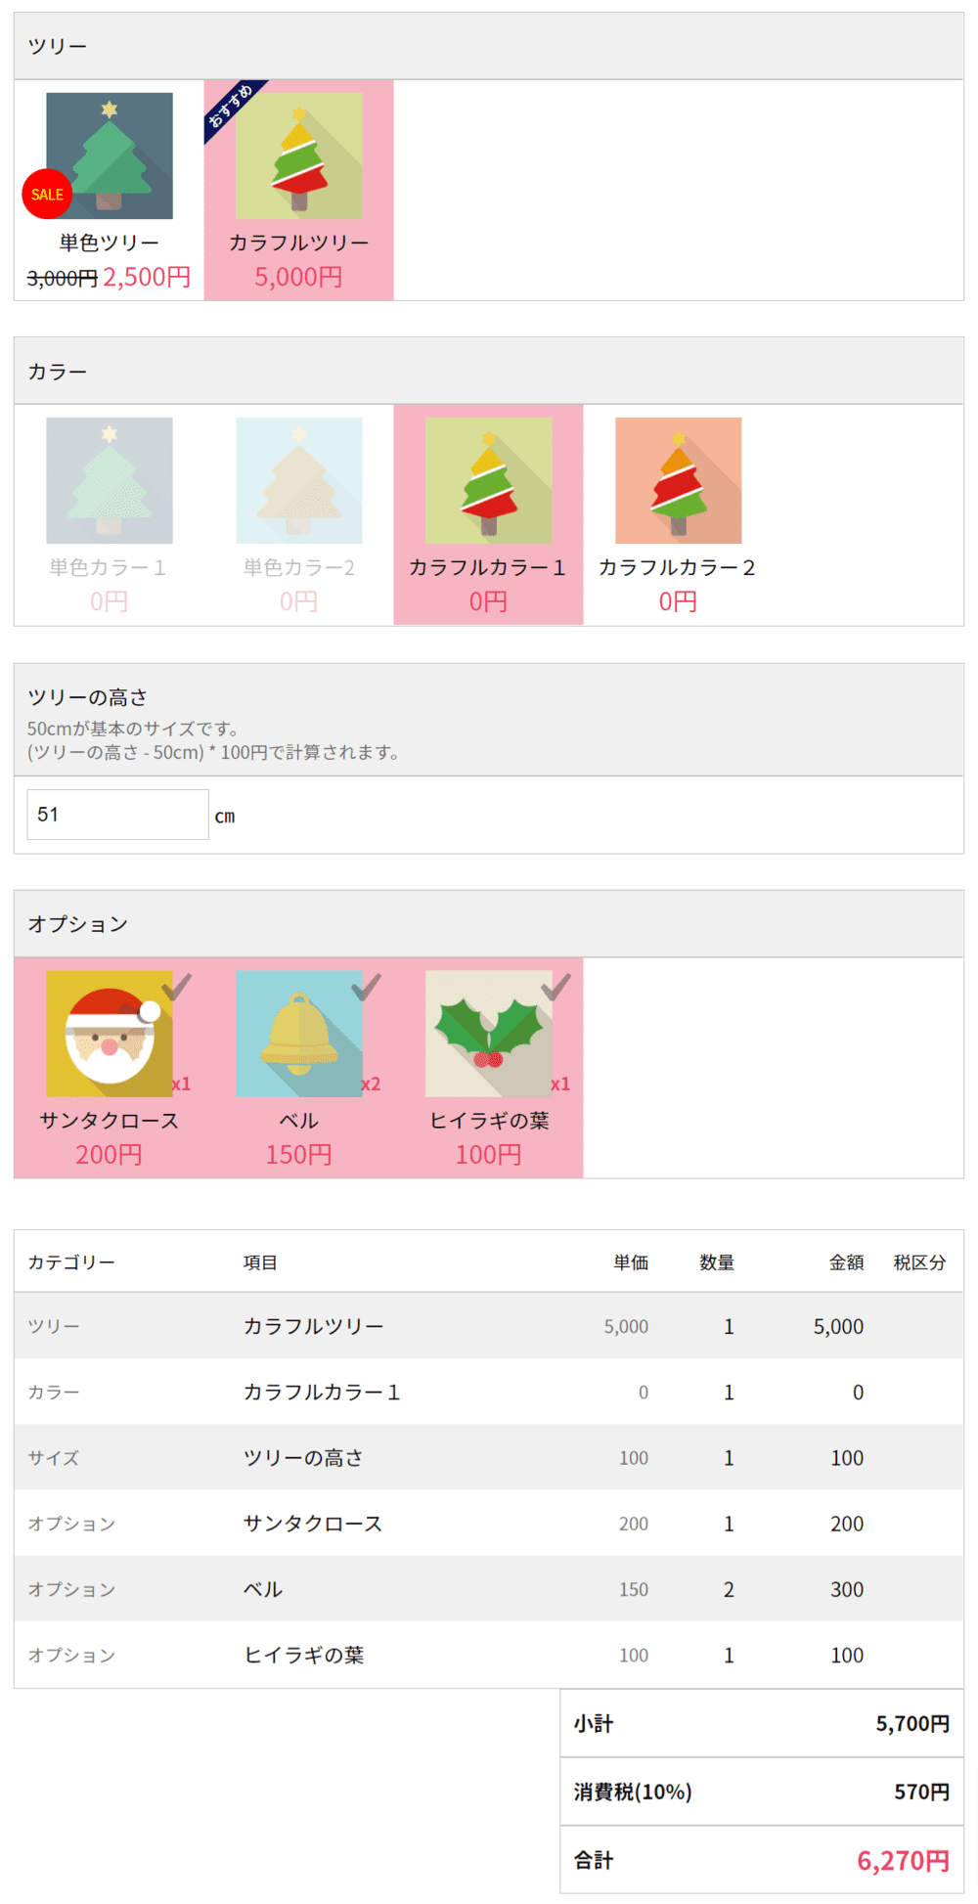Click the red SALE badge
Viewport: 978px width, 1904px height.
(x=47, y=194)
